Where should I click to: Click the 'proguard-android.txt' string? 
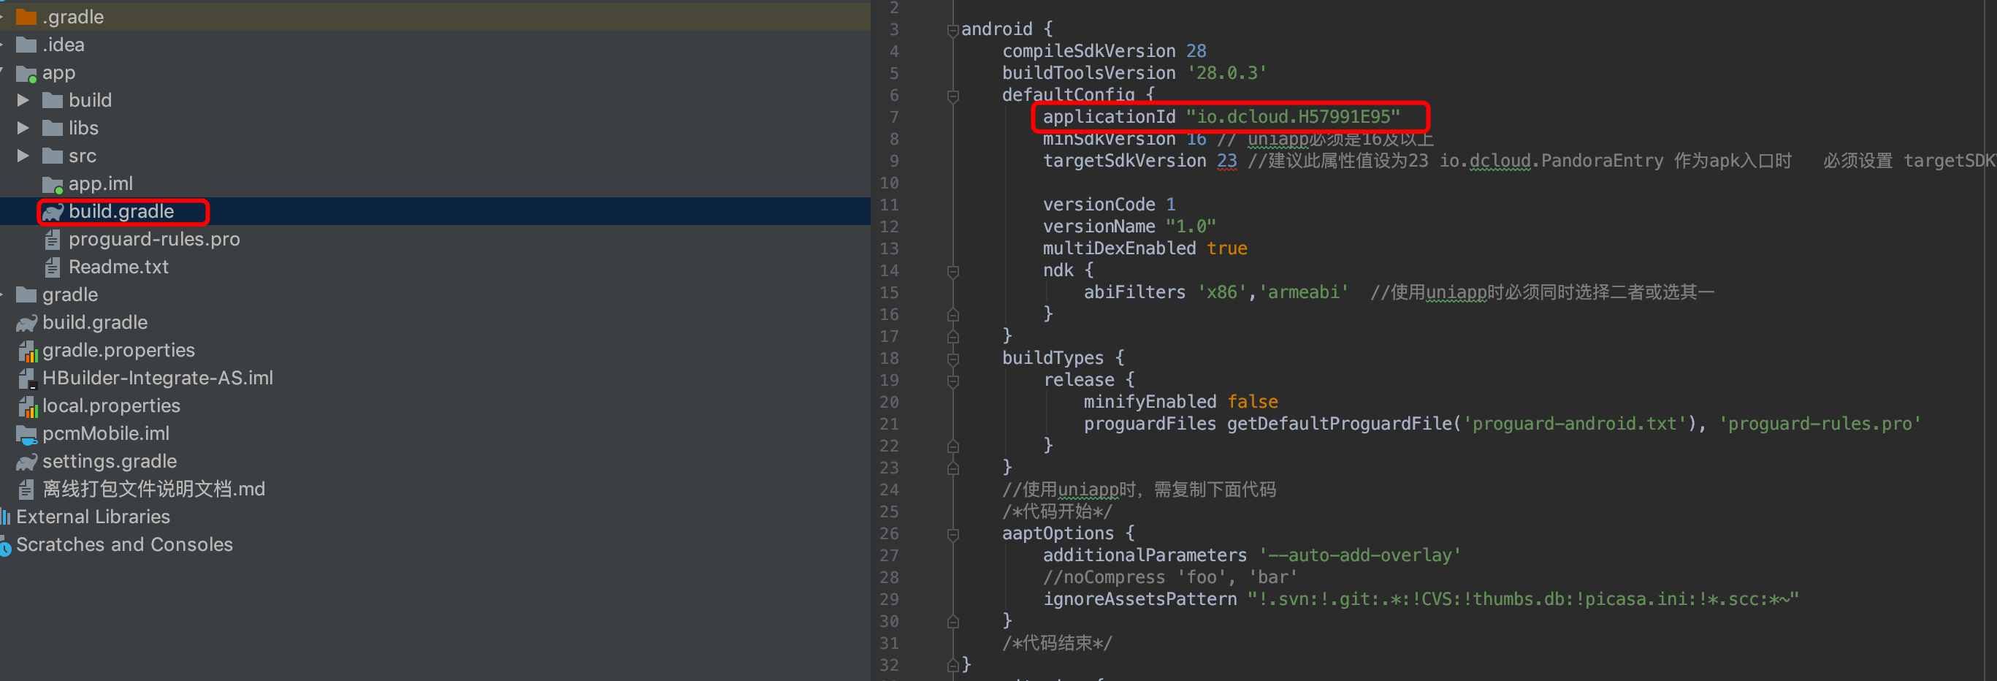[x=1575, y=424]
